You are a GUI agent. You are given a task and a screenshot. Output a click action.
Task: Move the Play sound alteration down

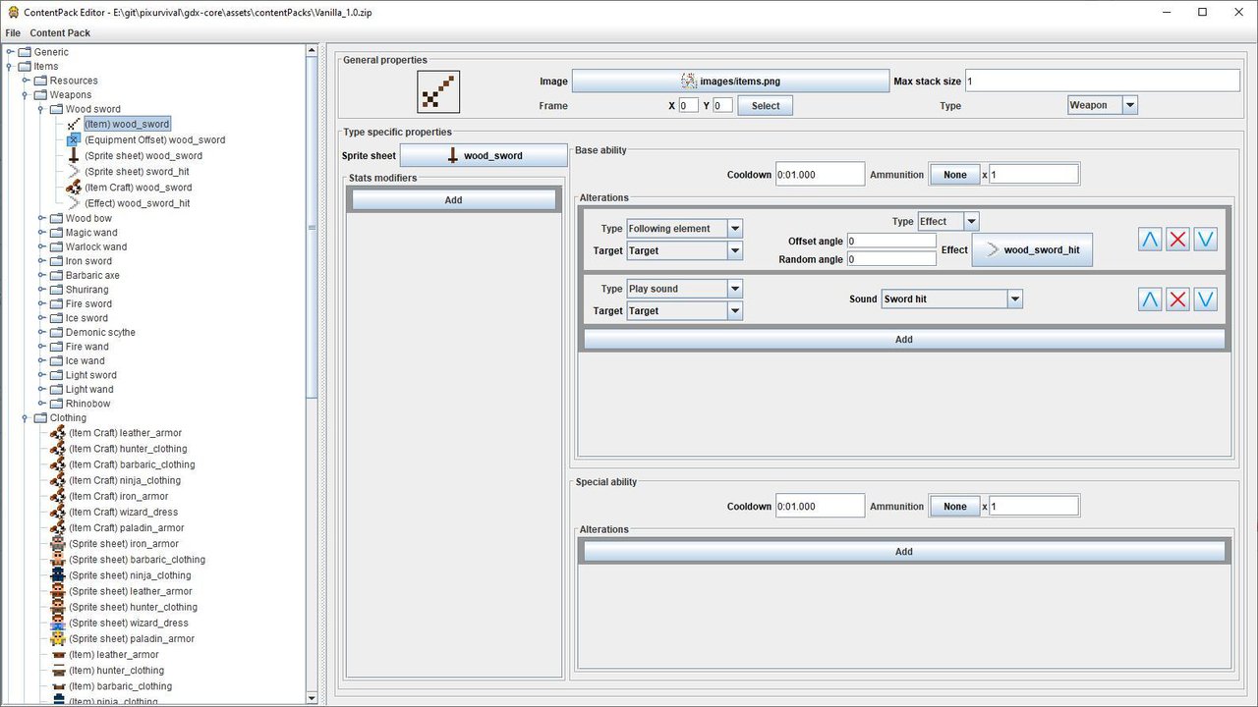tap(1206, 299)
